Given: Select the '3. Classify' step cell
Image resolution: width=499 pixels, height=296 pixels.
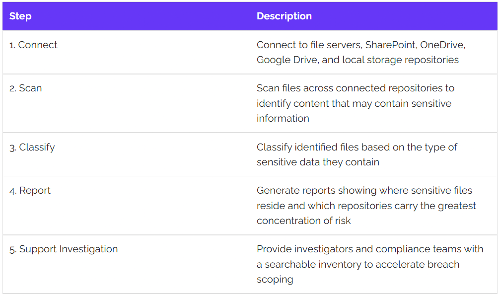Looking at the screenshot, I should point(126,154).
